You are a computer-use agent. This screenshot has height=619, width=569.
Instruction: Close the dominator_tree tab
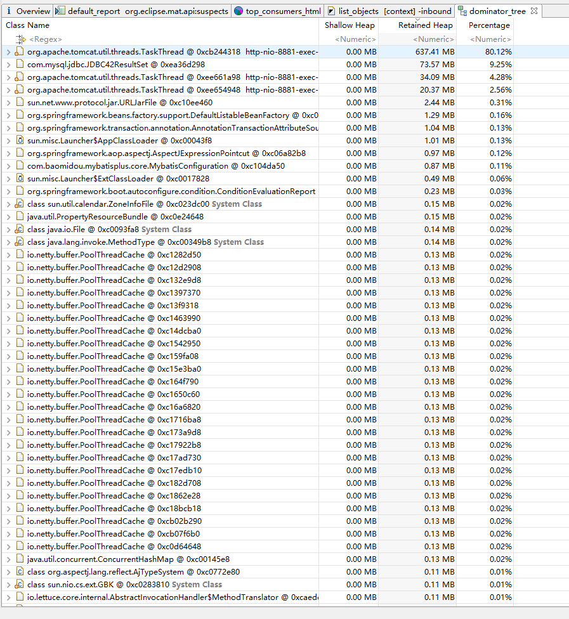534,11
